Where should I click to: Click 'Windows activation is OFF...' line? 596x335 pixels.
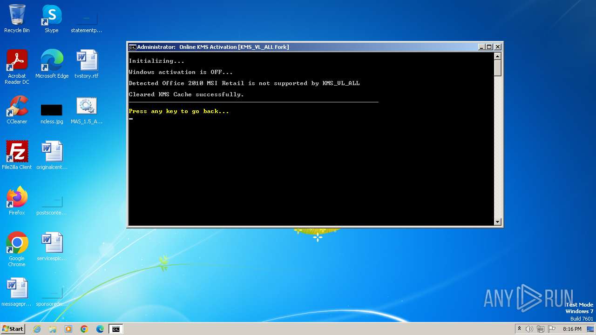pyautogui.click(x=181, y=72)
